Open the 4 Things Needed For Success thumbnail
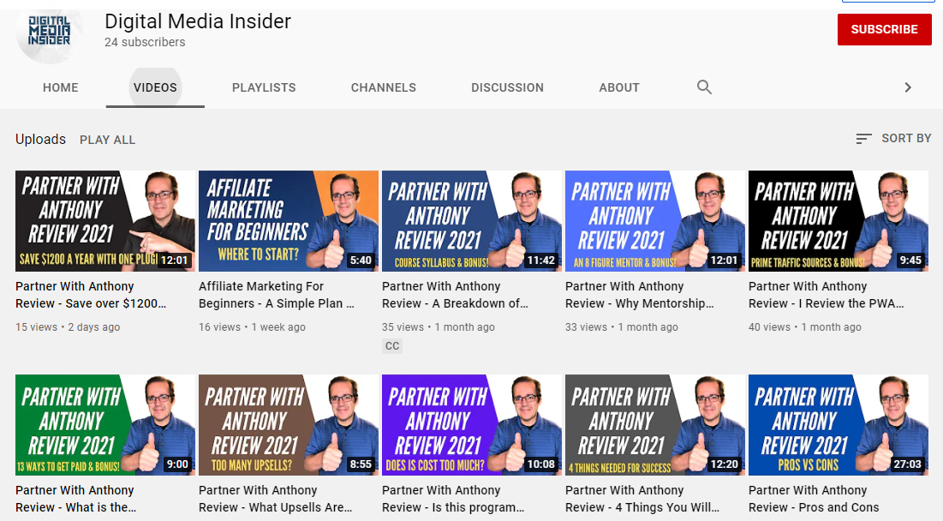The height and width of the screenshot is (521, 943). [655, 425]
